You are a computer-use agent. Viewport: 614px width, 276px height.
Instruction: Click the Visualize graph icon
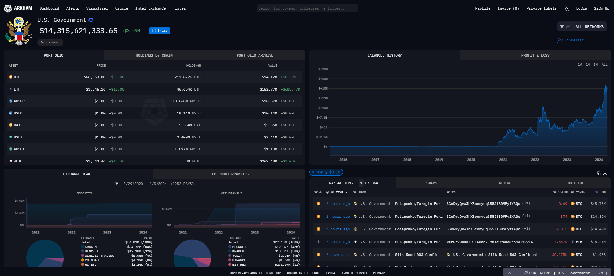[x=559, y=40]
